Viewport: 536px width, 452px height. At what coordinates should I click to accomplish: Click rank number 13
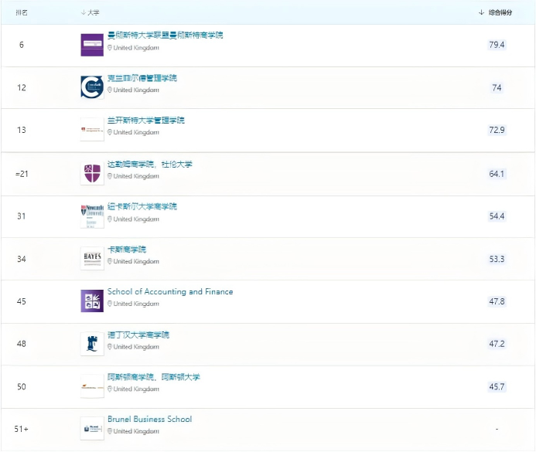pos(22,130)
